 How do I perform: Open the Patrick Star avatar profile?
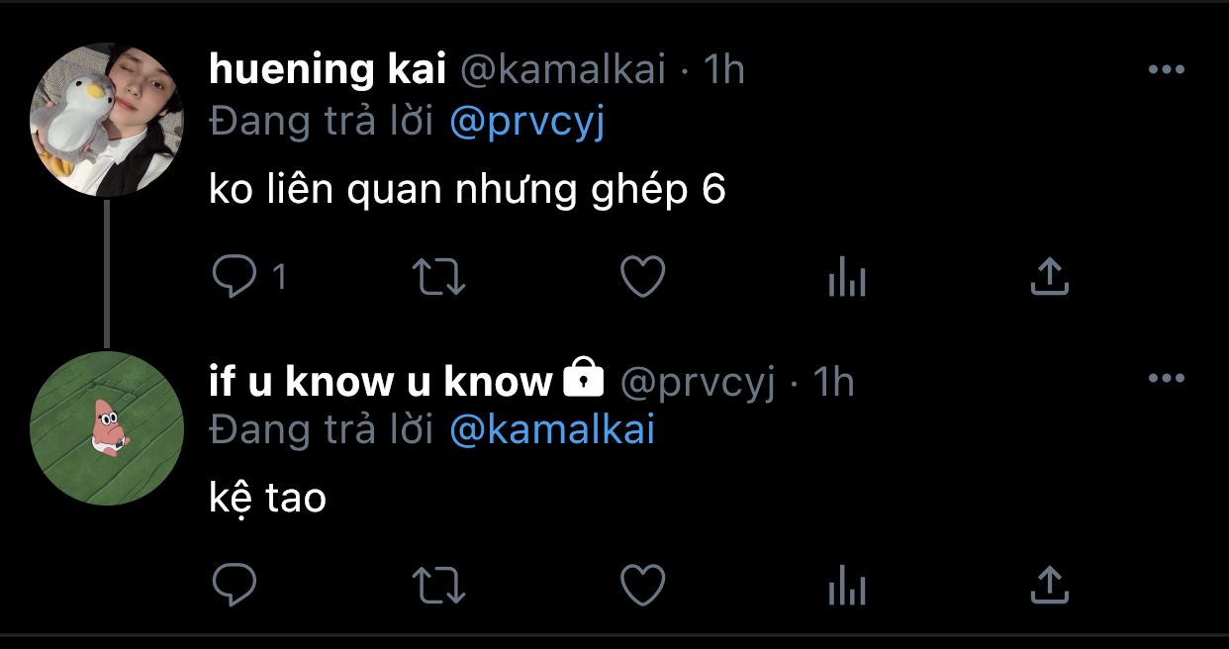pyautogui.click(x=107, y=428)
